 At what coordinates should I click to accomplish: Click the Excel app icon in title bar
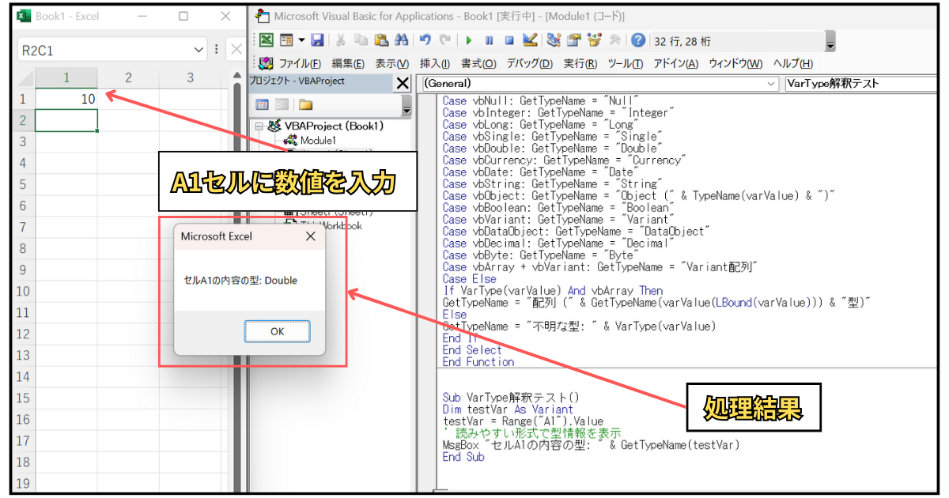click(24, 16)
